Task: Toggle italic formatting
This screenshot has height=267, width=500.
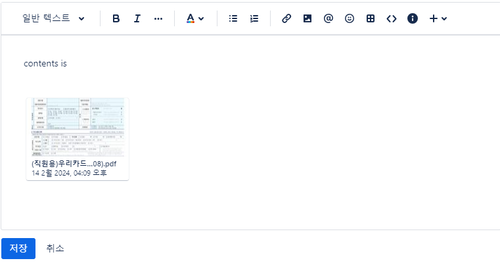Action: point(137,18)
